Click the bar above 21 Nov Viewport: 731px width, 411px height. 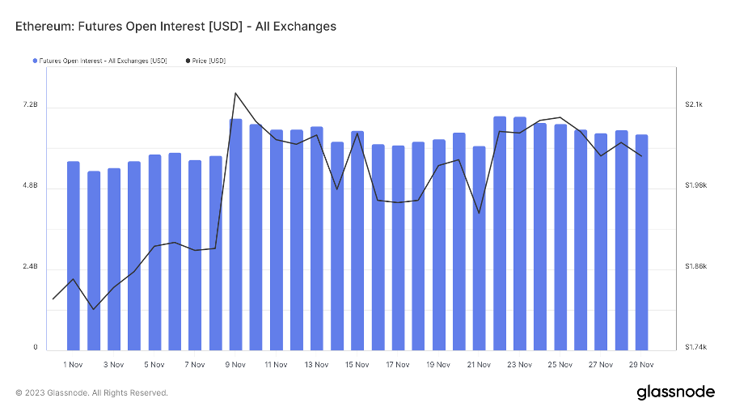479,248
